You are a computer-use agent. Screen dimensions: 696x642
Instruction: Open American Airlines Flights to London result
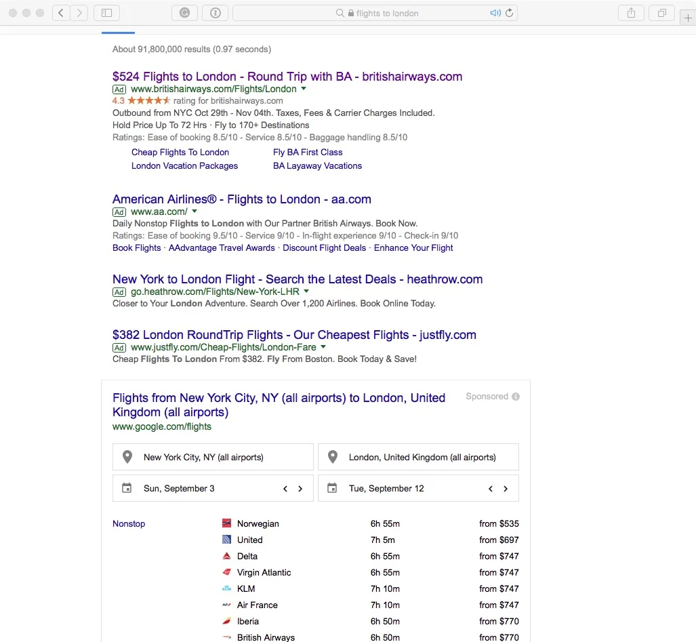click(x=242, y=199)
